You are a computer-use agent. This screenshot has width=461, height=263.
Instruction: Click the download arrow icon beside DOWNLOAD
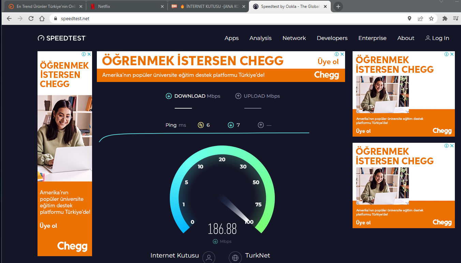coord(168,96)
